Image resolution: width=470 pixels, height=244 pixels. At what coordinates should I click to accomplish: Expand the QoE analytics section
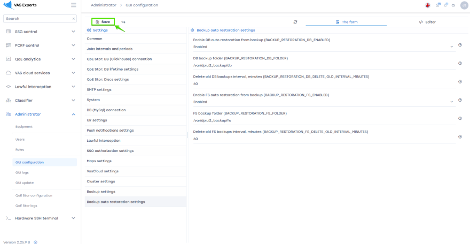[x=73, y=59]
